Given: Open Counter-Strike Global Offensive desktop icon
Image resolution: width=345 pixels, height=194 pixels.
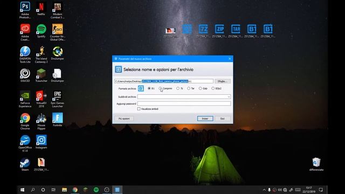Looking at the screenshot, I should click(x=58, y=32).
